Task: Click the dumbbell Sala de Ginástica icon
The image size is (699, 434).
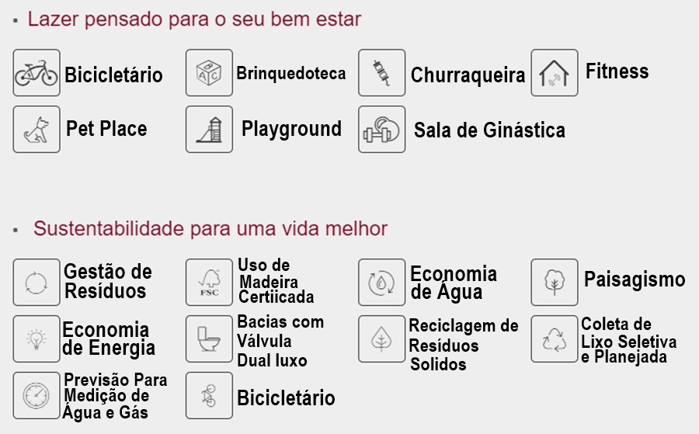Action: pyautogui.click(x=381, y=129)
